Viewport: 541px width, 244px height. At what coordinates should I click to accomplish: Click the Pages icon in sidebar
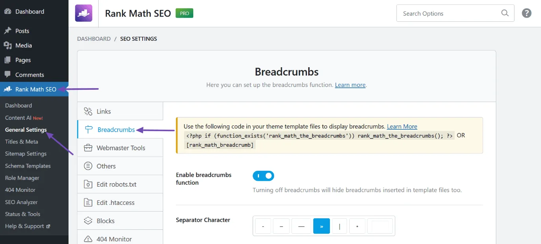pyautogui.click(x=8, y=60)
